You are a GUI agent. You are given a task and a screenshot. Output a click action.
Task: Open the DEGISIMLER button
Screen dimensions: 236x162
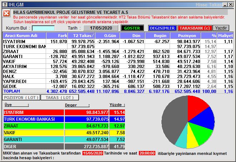click(x=162, y=28)
